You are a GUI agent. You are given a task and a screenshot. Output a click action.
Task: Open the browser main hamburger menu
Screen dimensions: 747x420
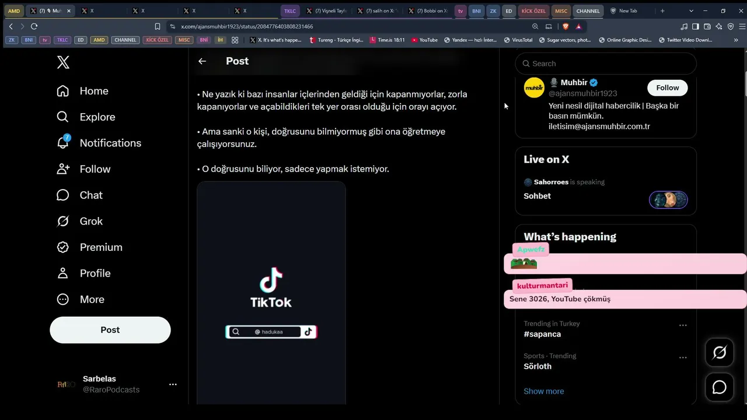point(742,26)
